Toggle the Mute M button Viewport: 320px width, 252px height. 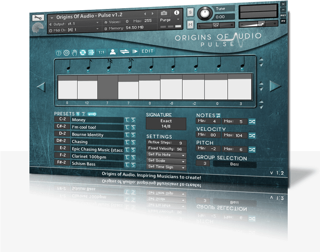click(190, 25)
